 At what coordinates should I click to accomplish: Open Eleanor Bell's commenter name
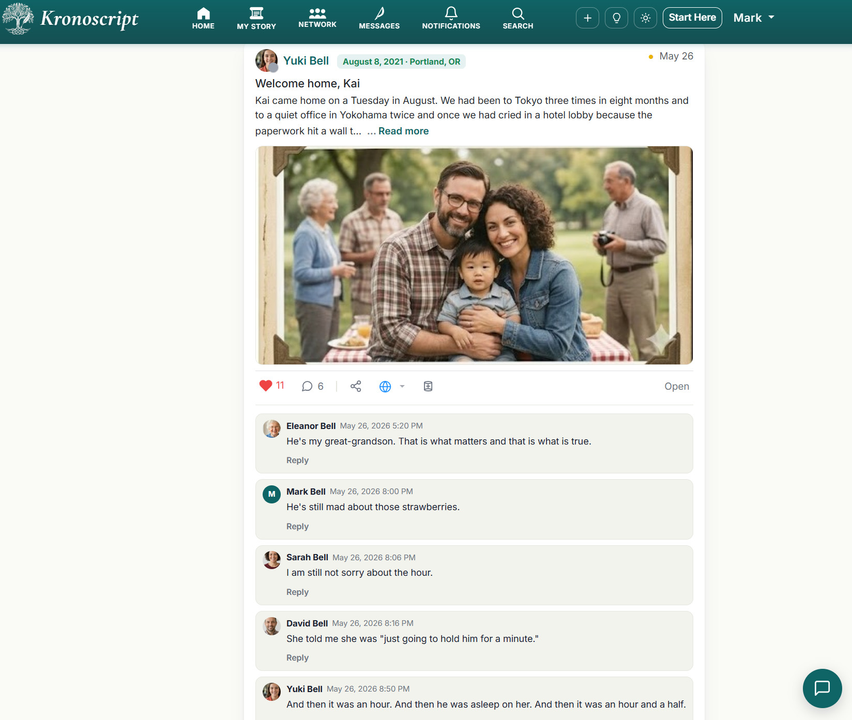(311, 426)
